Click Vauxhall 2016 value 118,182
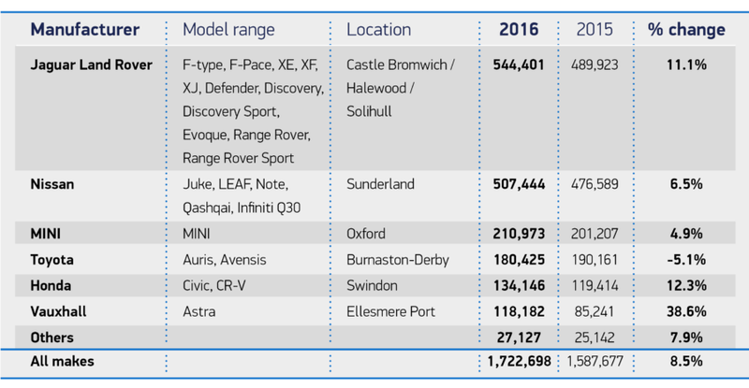 click(519, 312)
